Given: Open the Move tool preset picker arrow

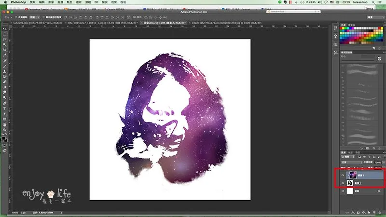Looking at the screenshot, I should point(11,17).
